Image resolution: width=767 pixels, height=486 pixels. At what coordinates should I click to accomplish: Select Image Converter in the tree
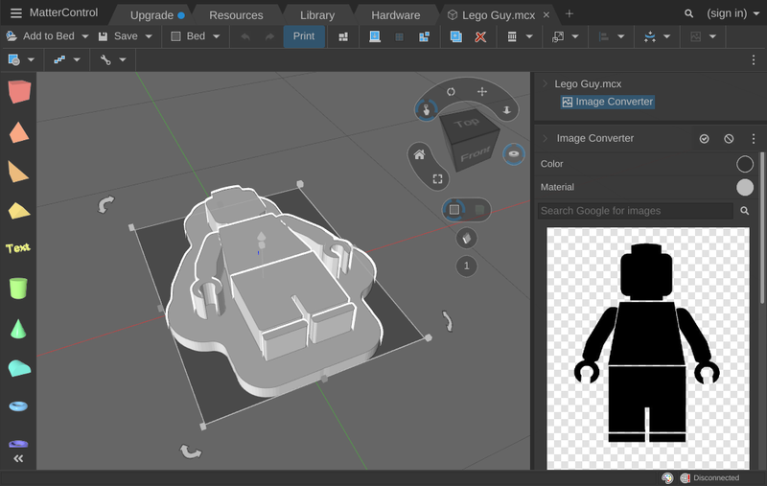tap(608, 102)
